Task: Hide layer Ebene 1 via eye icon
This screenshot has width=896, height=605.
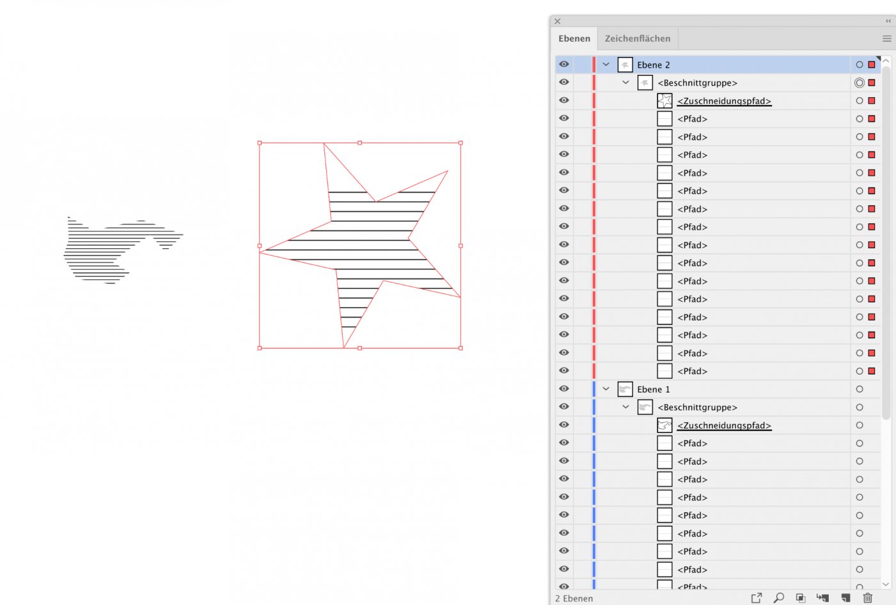Action: click(x=564, y=389)
